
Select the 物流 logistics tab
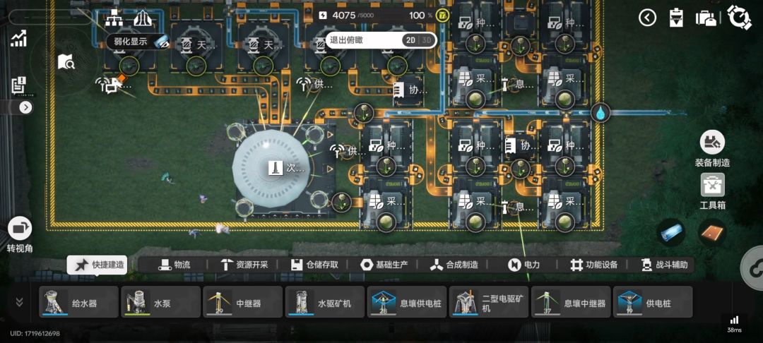[175, 265]
